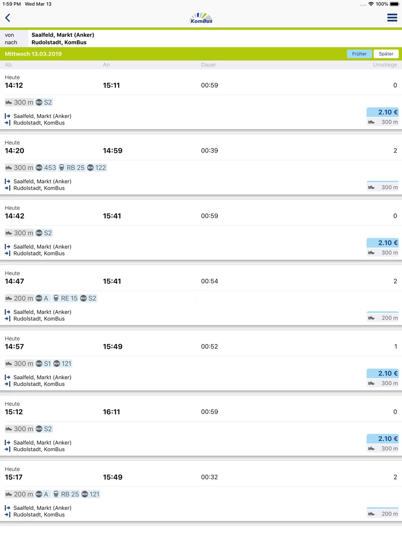Image resolution: width=402 pixels, height=536 pixels.
Task: Tap bus 122 badge in the 14:20 trip
Action: point(96,167)
